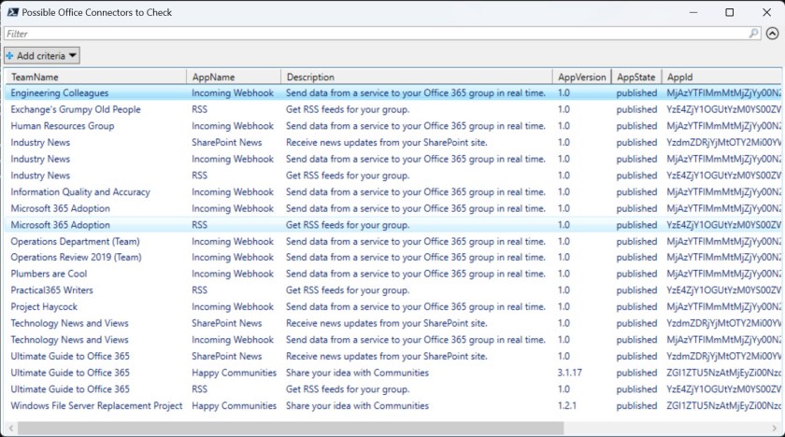Select Information Quality and Accuracy row
Viewport: 785px width, 437px height.
pyautogui.click(x=393, y=192)
